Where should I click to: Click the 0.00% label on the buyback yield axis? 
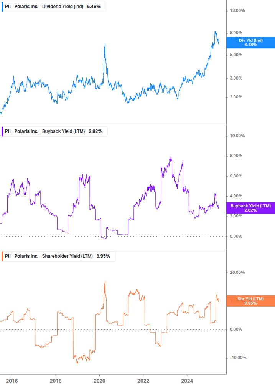236,236
